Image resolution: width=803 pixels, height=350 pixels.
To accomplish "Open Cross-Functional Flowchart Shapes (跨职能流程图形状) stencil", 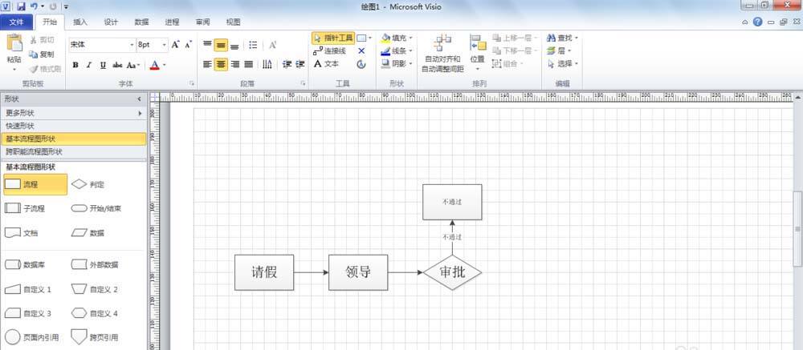I will click(x=73, y=151).
